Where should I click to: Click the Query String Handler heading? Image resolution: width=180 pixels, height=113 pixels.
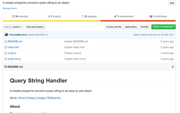(38, 81)
